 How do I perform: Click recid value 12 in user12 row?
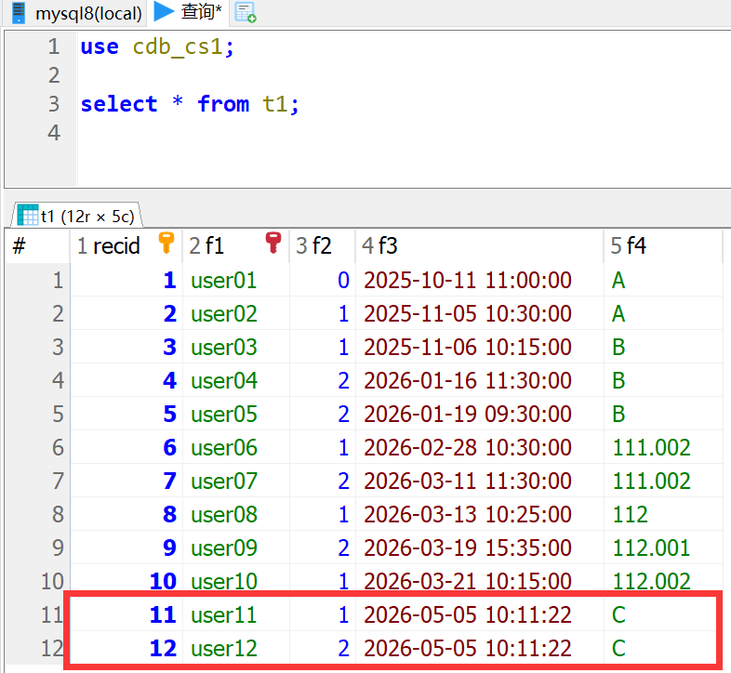126,648
